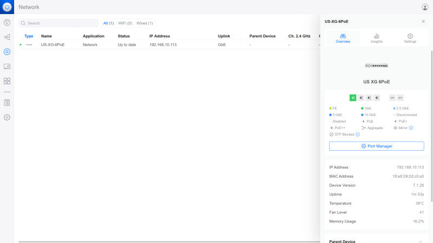Click the MAC Address value
The height and width of the screenshot is (243, 433).
[408, 177]
